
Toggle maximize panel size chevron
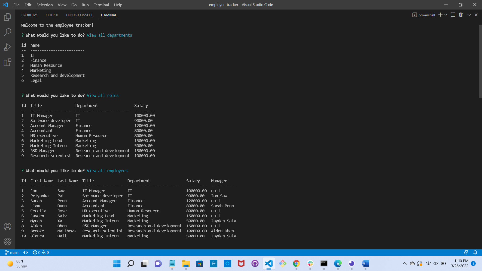pyautogui.click(x=469, y=15)
